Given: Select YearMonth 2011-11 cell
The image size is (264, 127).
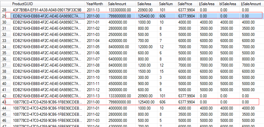Looking at the screenshot, I should click(96, 84).
